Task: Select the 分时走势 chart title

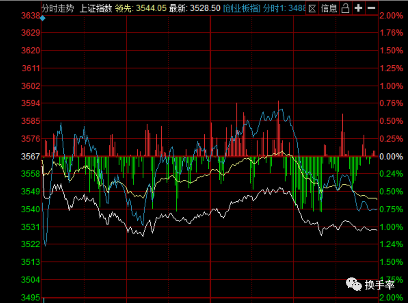Action: (x=57, y=8)
